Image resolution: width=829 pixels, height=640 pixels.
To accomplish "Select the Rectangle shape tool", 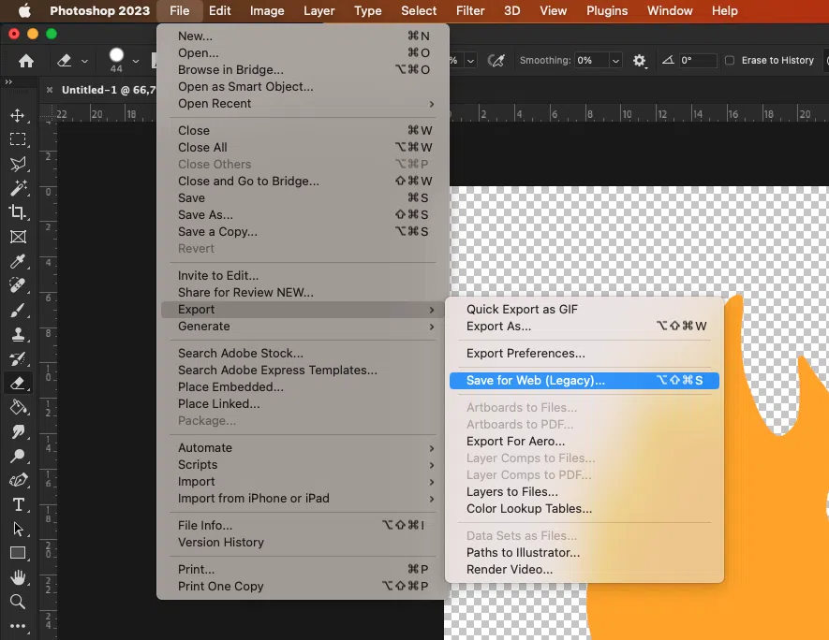I will (x=18, y=553).
